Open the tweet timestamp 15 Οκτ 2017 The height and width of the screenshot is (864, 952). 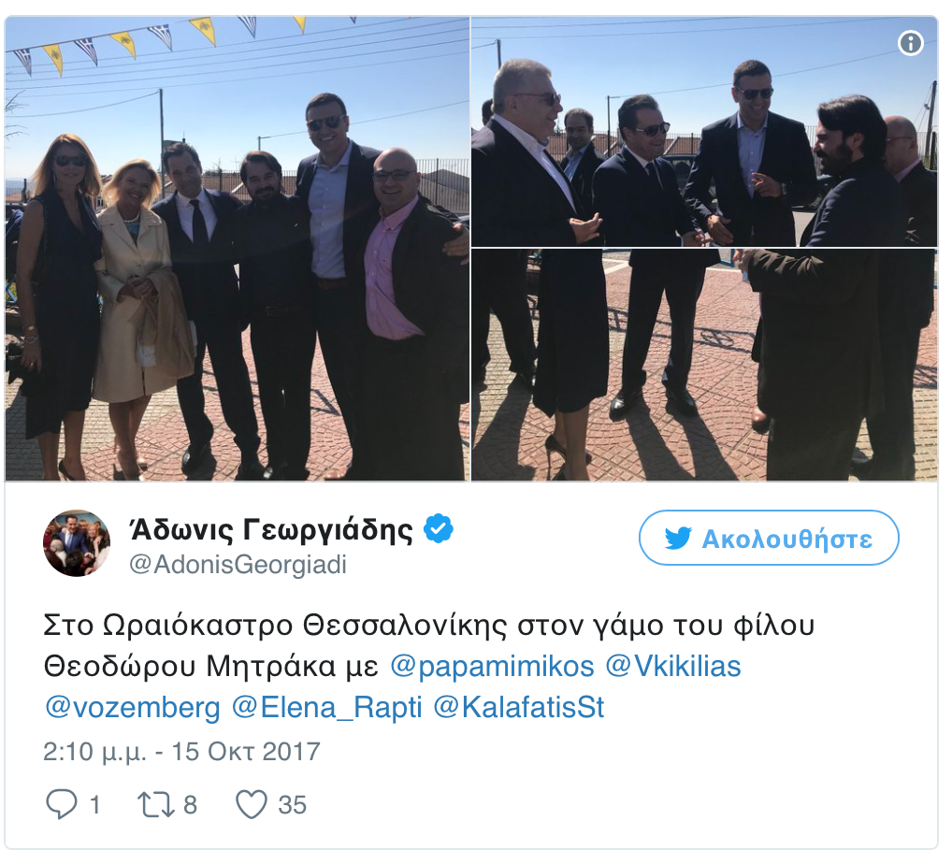[x=181, y=752]
